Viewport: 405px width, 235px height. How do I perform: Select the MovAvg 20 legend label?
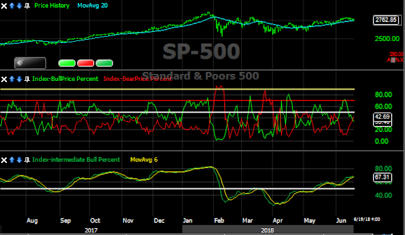click(92, 6)
